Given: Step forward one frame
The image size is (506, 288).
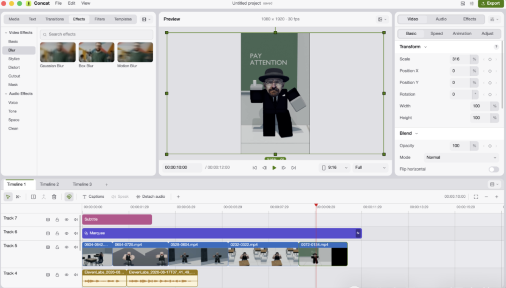Looking at the screenshot, I should (x=283, y=167).
